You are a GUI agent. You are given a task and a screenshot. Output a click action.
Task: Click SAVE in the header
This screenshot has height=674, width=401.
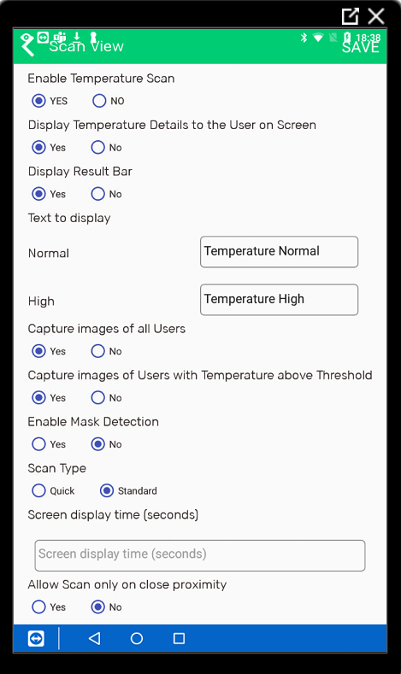pos(361,47)
